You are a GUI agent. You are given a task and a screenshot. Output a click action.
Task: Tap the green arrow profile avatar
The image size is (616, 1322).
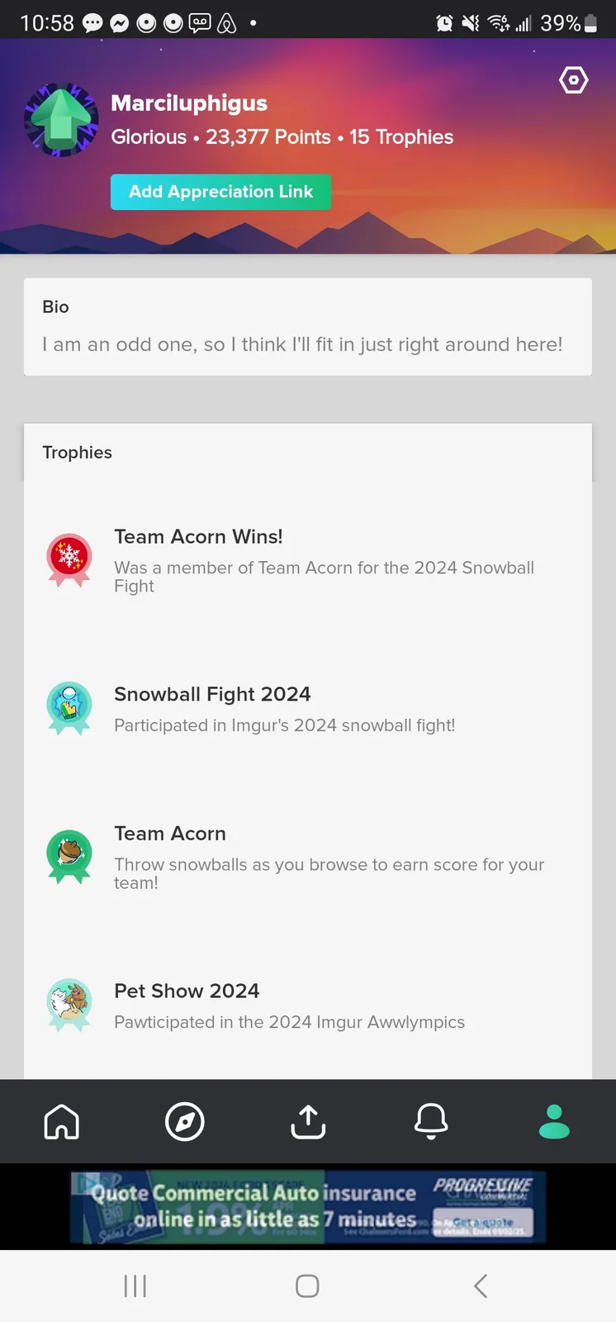62,121
